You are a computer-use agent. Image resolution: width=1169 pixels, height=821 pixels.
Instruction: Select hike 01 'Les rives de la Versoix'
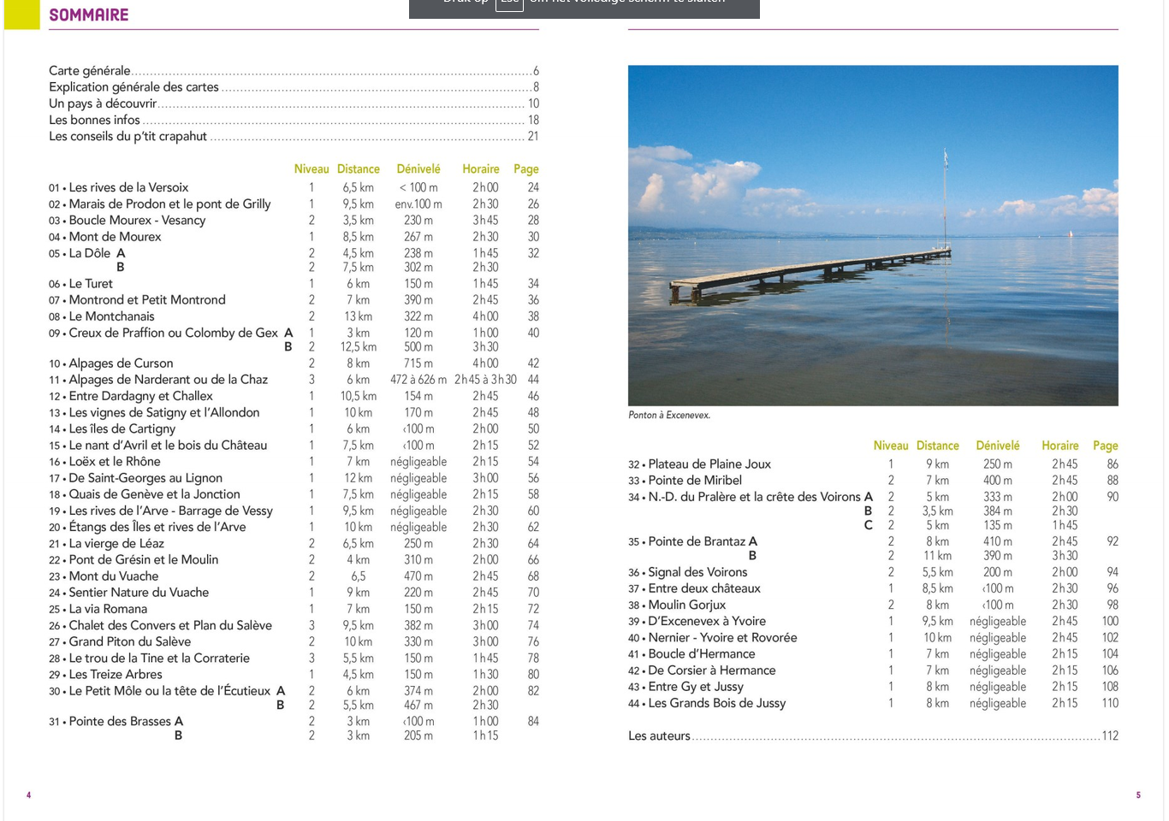pyautogui.click(x=128, y=187)
